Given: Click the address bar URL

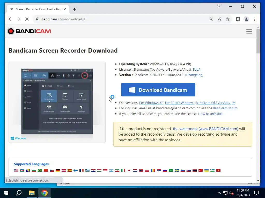Looking at the screenshot, I should pos(63,19).
